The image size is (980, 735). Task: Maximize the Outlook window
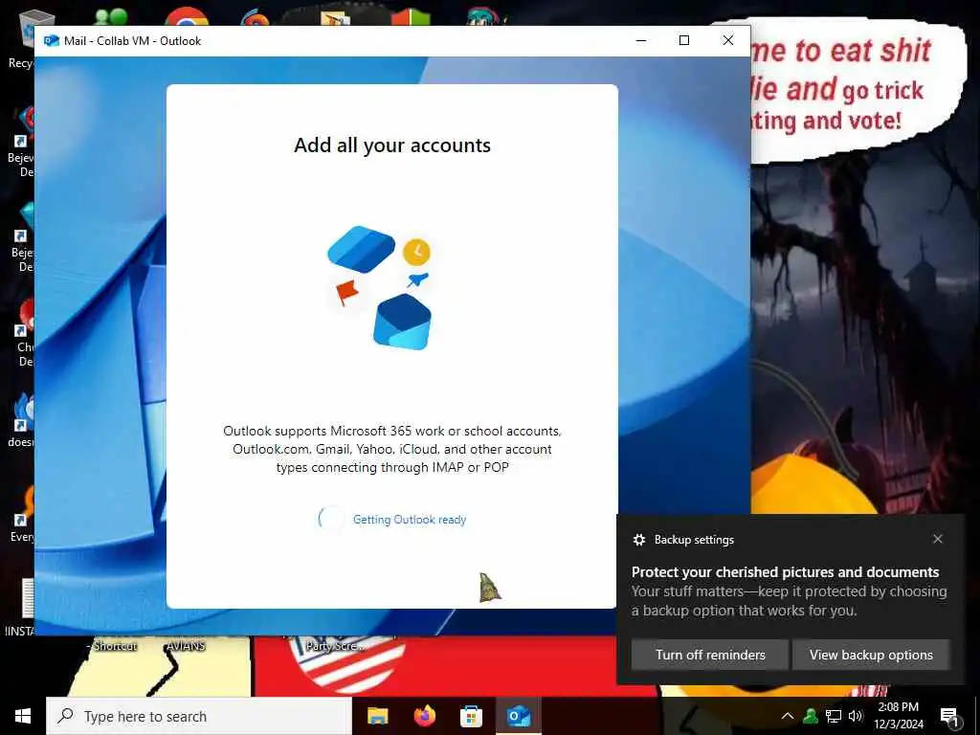click(684, 40)
